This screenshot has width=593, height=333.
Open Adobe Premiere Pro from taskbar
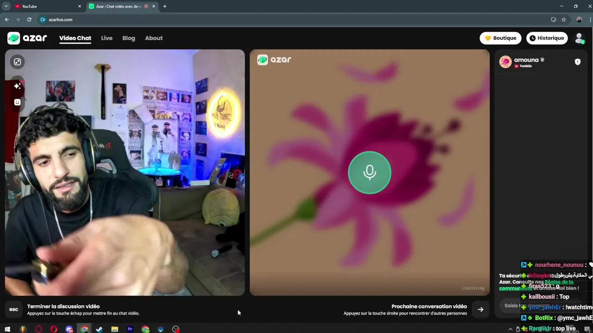click(130, 329)
